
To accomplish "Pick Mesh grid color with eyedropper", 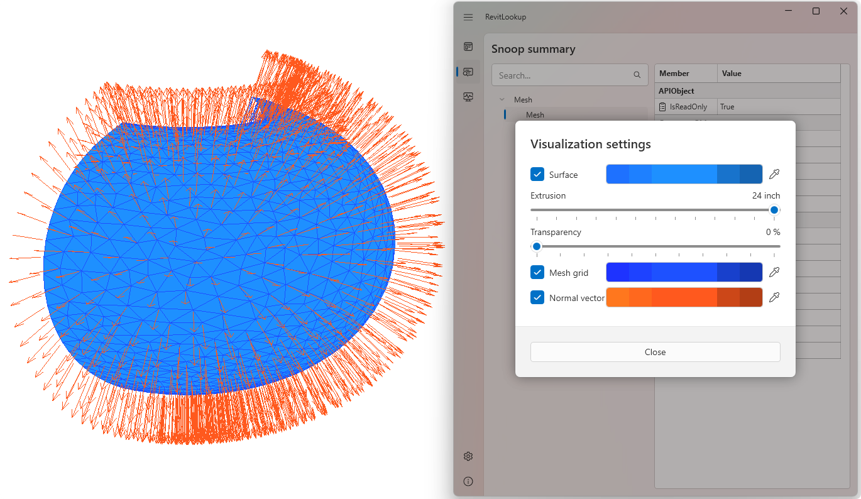I will tap(774, 272).
